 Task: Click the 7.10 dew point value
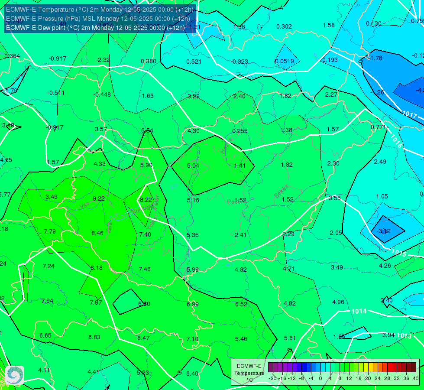(192, 339)
